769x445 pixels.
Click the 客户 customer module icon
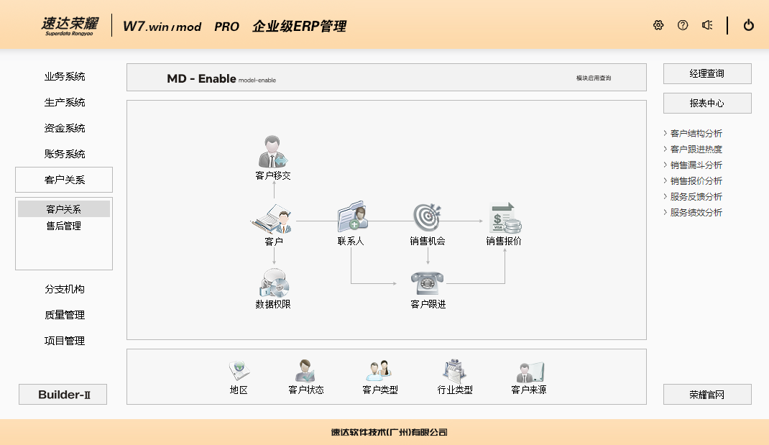(x=273, y=219)
